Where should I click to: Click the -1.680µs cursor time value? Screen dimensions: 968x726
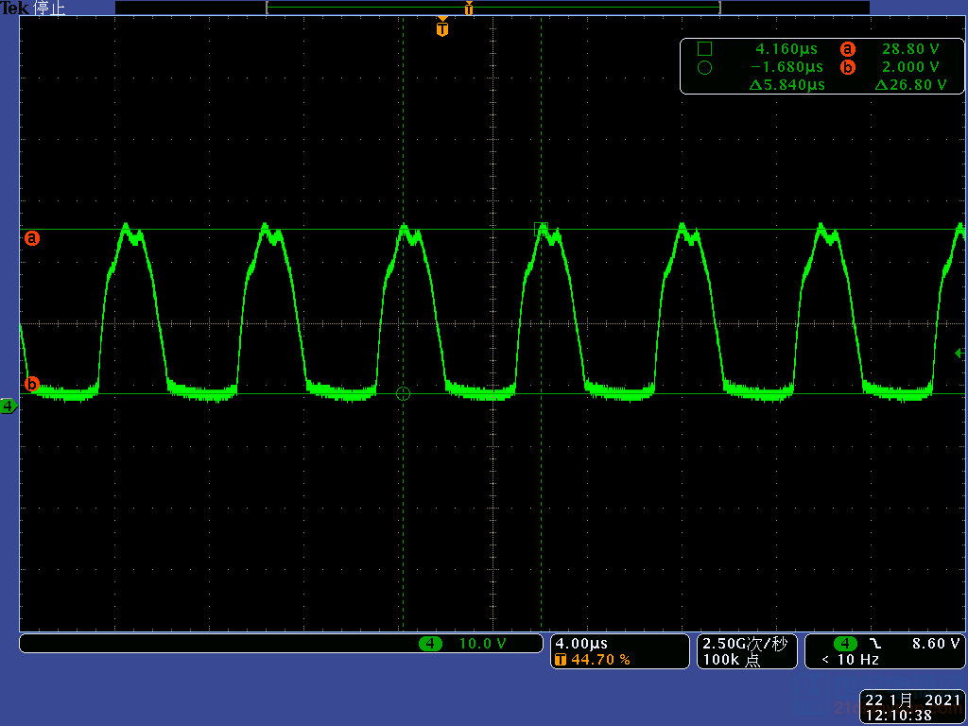786,67
